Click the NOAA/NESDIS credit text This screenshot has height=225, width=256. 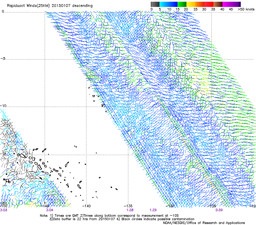tap(204, 223)
